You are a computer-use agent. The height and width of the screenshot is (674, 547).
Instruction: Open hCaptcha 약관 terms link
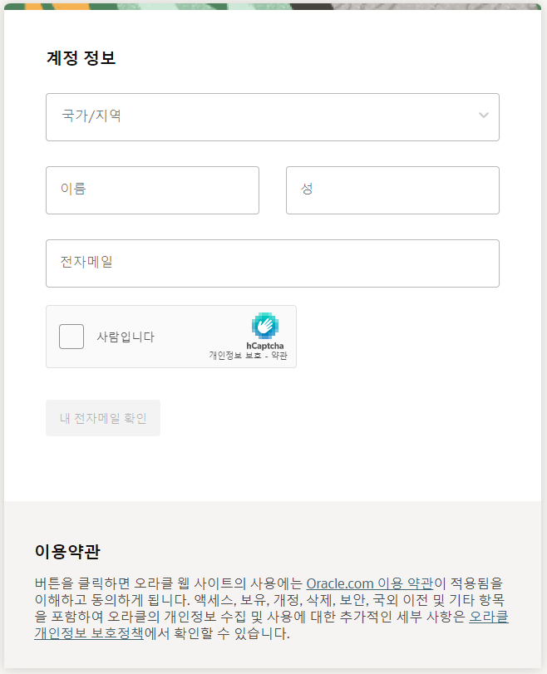click(279, 356)
